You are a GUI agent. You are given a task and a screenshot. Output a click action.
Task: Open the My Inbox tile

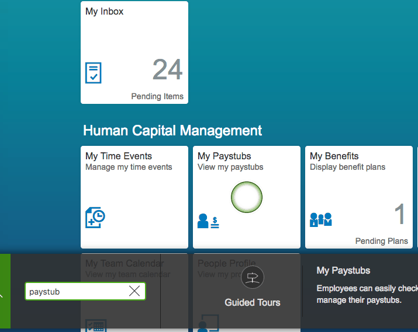coord(134,53)
